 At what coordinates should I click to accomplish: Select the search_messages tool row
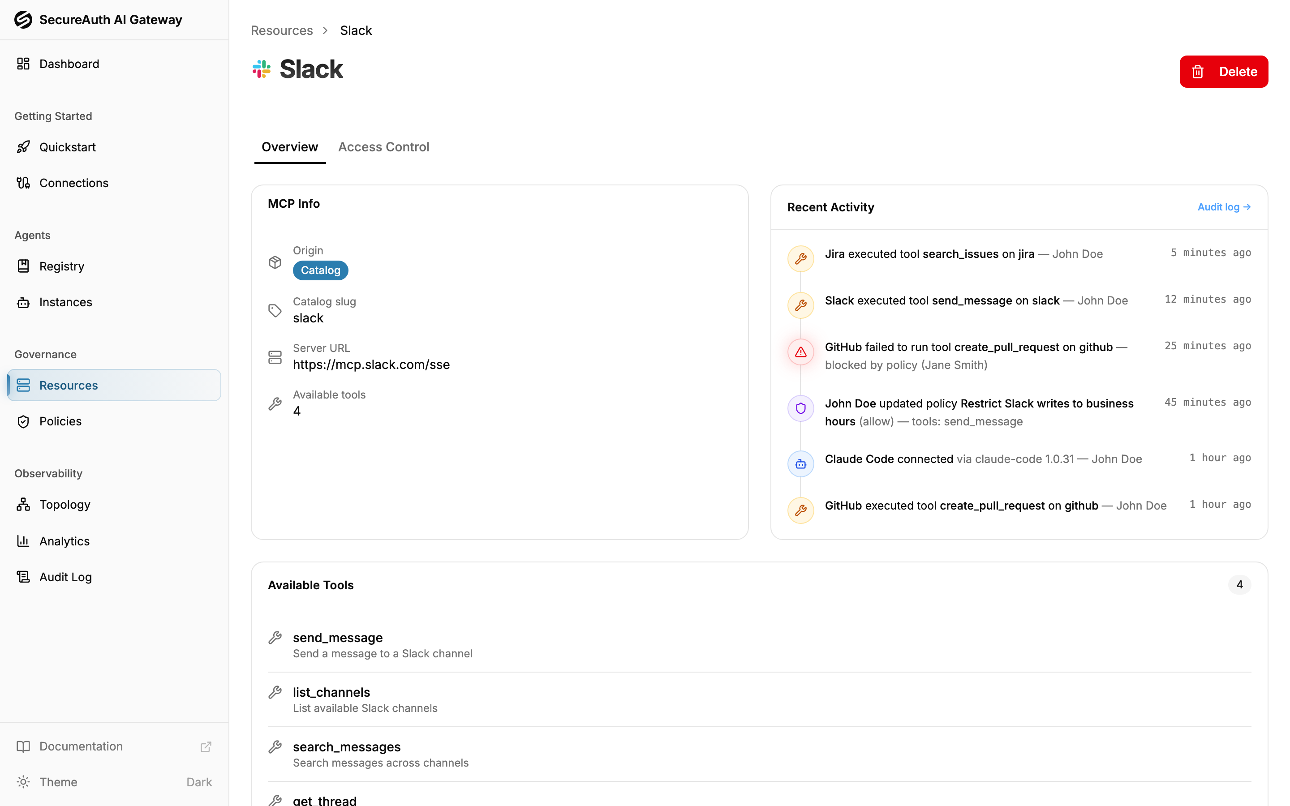tap(759, 755)
